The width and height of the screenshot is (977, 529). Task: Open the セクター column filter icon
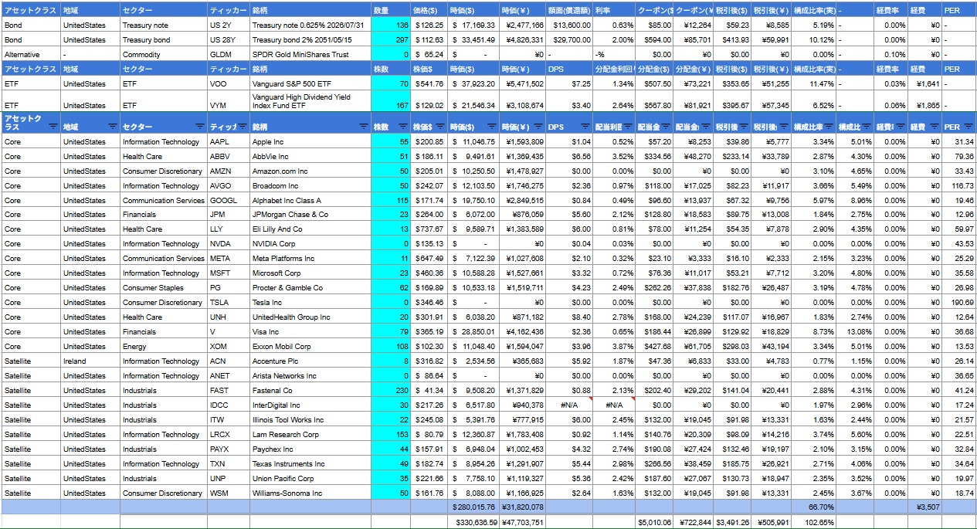click(200, 127)
